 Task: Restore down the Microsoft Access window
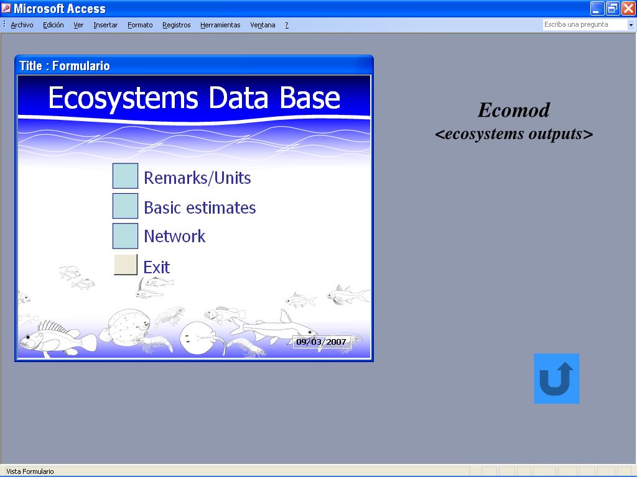613,9
